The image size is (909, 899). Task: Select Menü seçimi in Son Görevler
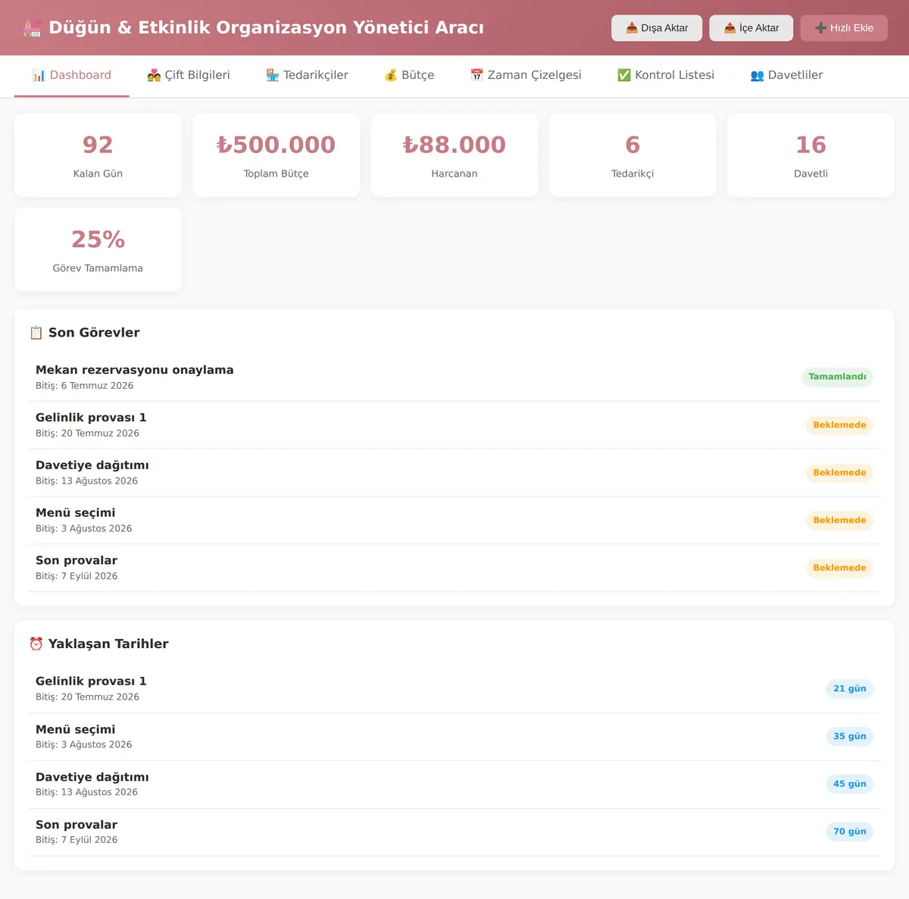(x=454, y=521)
